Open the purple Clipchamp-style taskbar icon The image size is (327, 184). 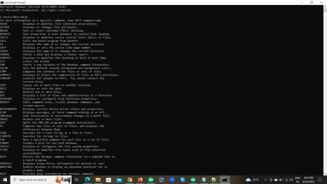coord(161,180)
